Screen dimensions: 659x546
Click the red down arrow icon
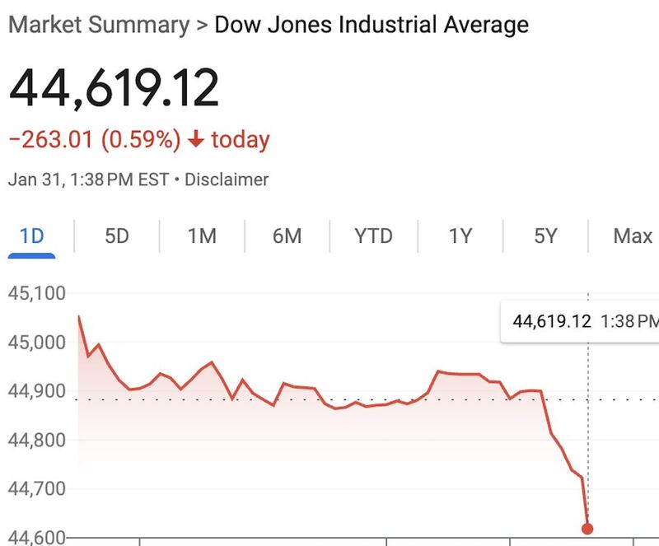click(195, 140)
